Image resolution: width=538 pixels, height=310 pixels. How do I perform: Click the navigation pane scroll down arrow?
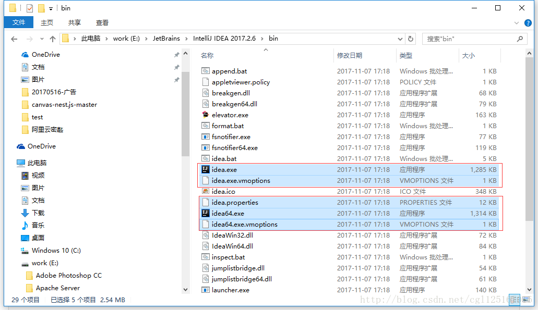pos(185,290)
